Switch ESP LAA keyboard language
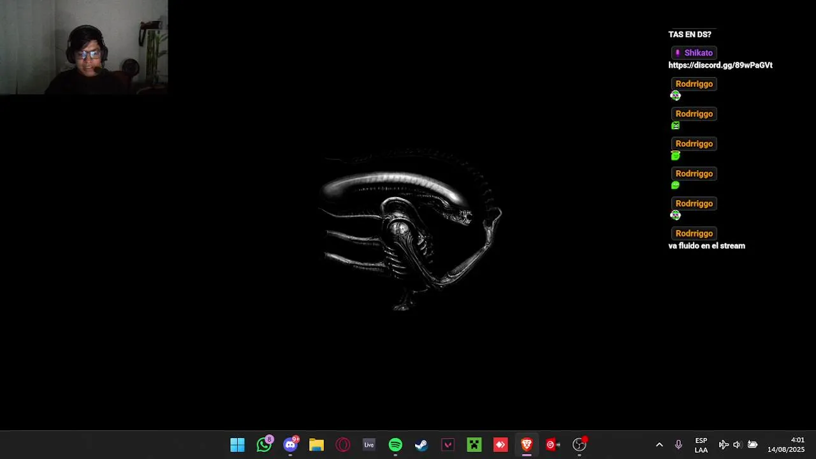 click(701, 445)
